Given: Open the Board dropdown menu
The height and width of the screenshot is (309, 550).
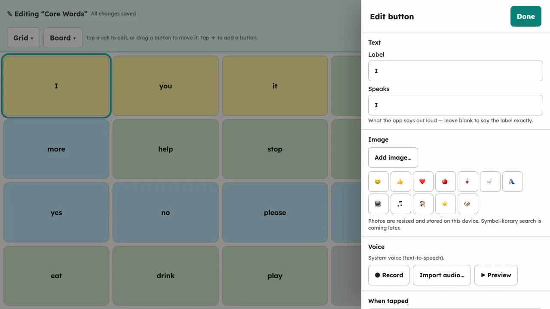Looking at the screenshot, I should click(63, 38).
